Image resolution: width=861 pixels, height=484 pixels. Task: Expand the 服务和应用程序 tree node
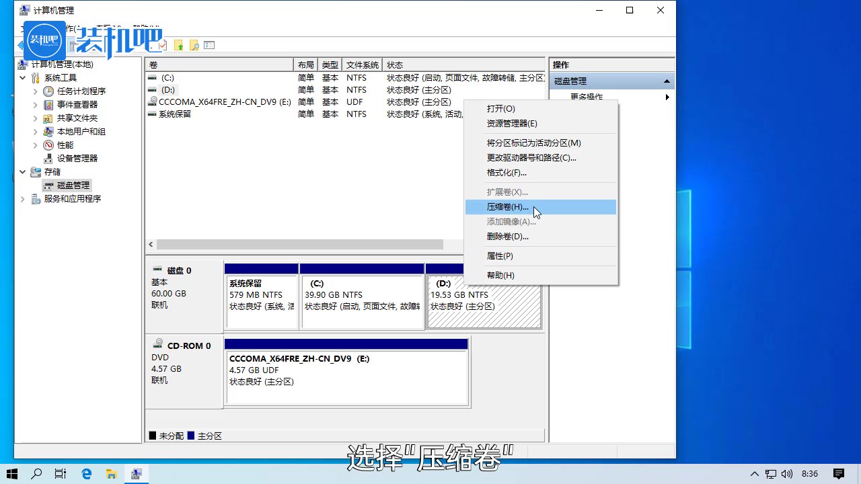(23, 199)
